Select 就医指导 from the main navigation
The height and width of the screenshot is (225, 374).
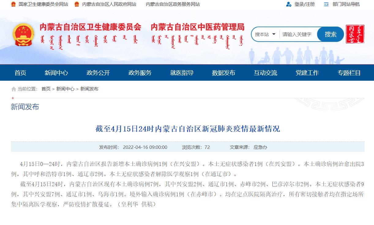[x=182, y=73]
